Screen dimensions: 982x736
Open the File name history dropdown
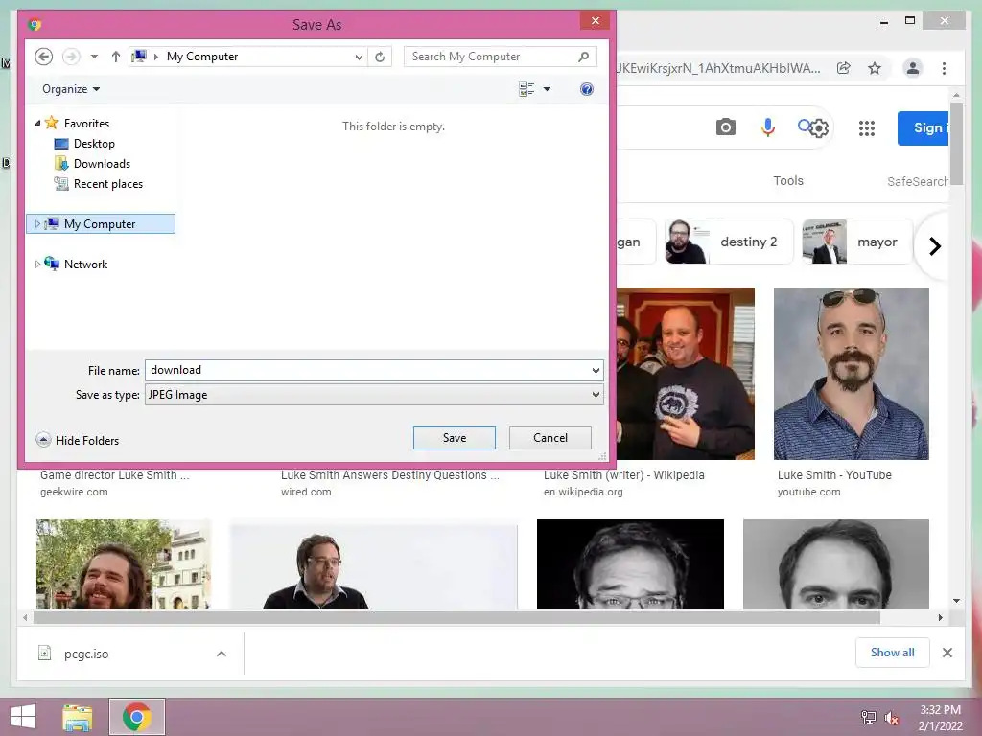point(596,371)
